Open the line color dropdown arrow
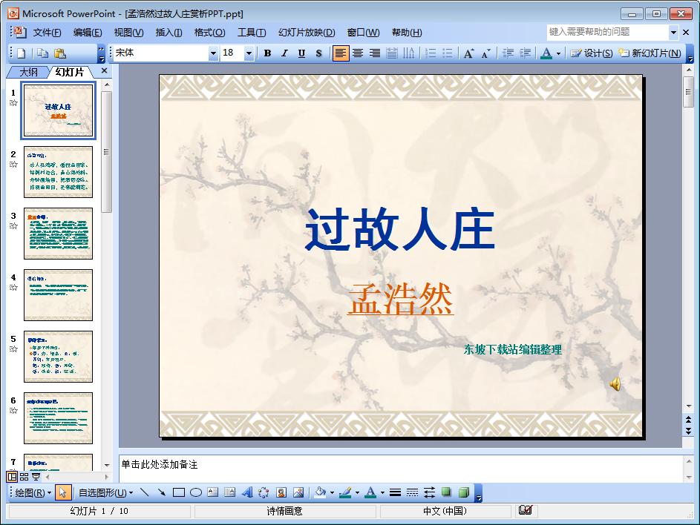Screen dimensions: 700x525 click(358, 492)
